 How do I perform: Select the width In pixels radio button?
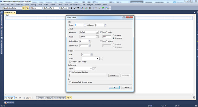click(113, 35)
